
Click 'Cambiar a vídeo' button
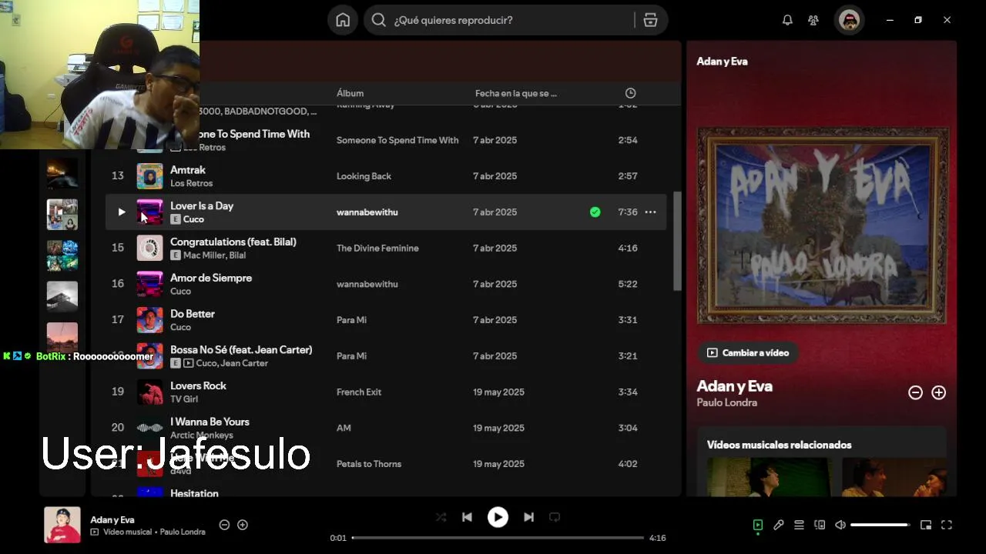pos(748,352)
